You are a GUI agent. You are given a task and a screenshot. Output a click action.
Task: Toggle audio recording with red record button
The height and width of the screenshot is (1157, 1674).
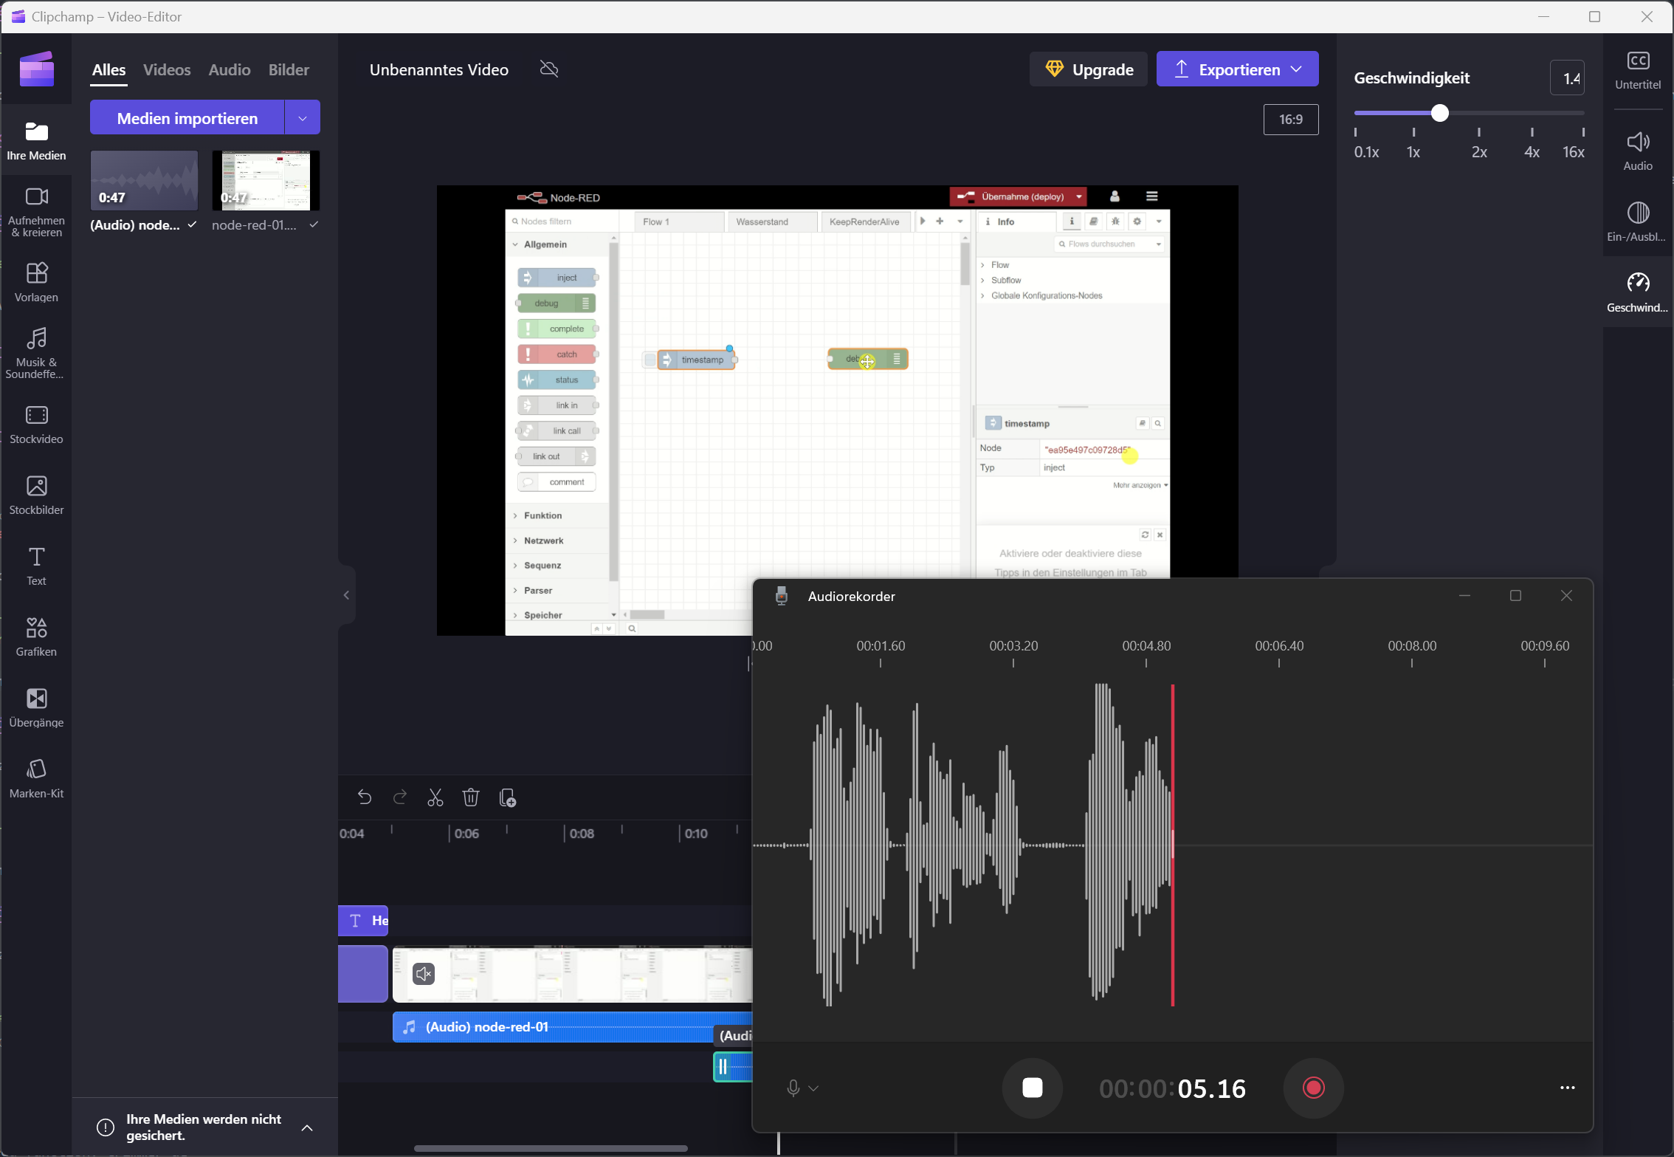coord(1314,1088)
